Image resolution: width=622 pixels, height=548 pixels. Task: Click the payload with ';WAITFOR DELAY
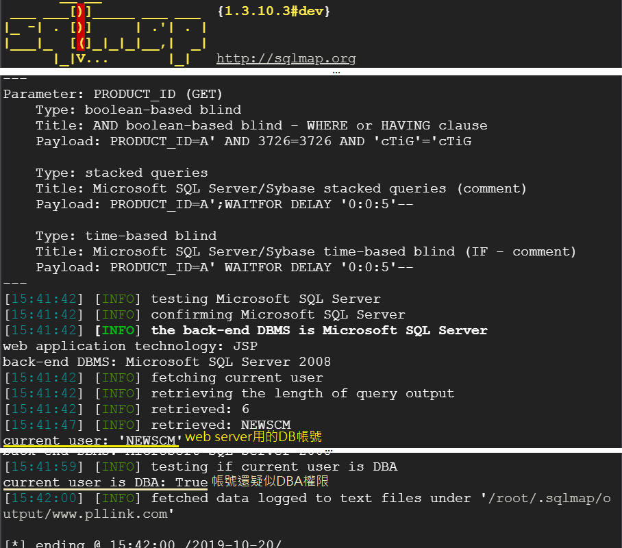pyautogui.click(x=225, y=205)
